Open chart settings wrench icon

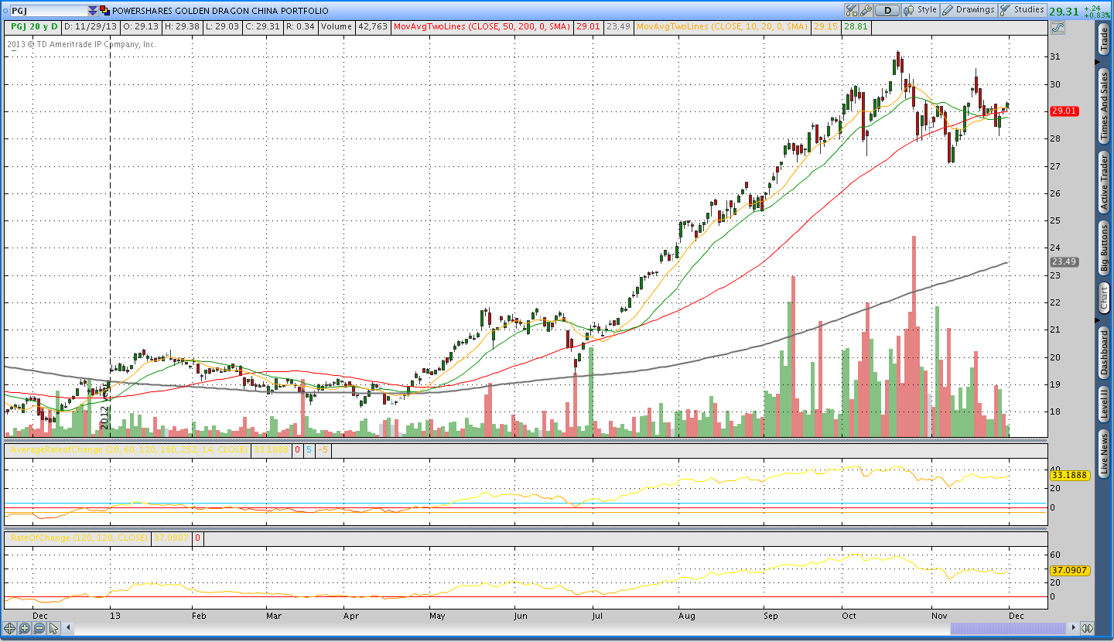[866, 10]
